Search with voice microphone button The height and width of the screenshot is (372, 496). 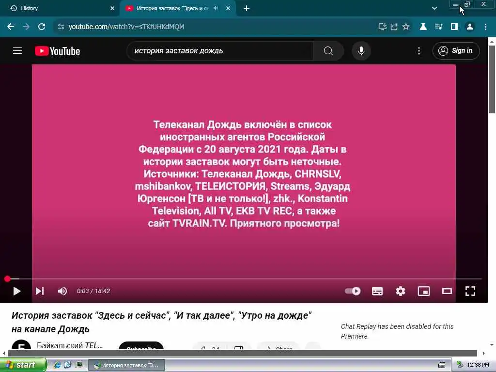tap(361, 51)
